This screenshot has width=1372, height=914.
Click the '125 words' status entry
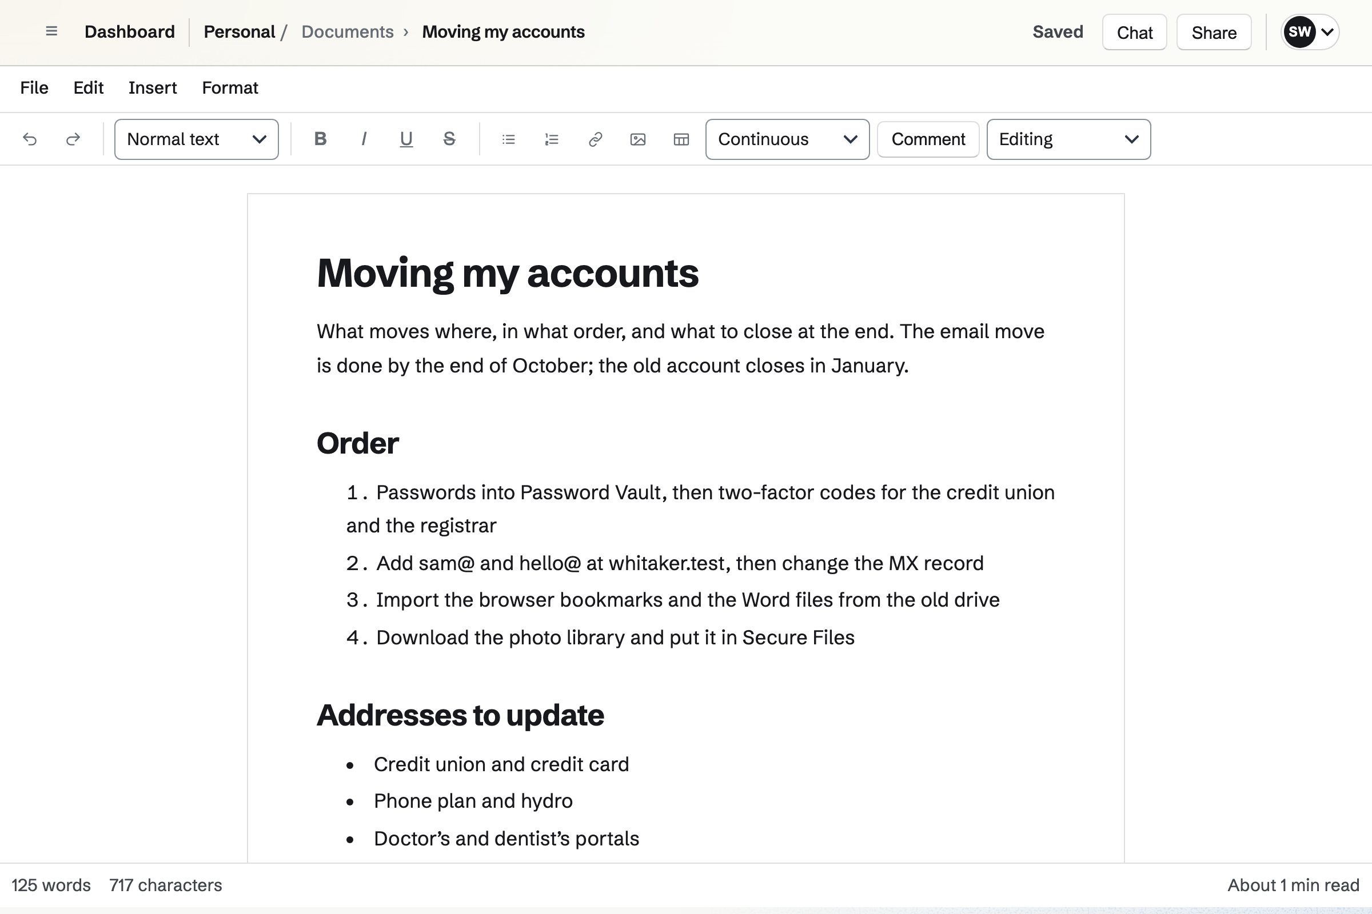[51, 885]
